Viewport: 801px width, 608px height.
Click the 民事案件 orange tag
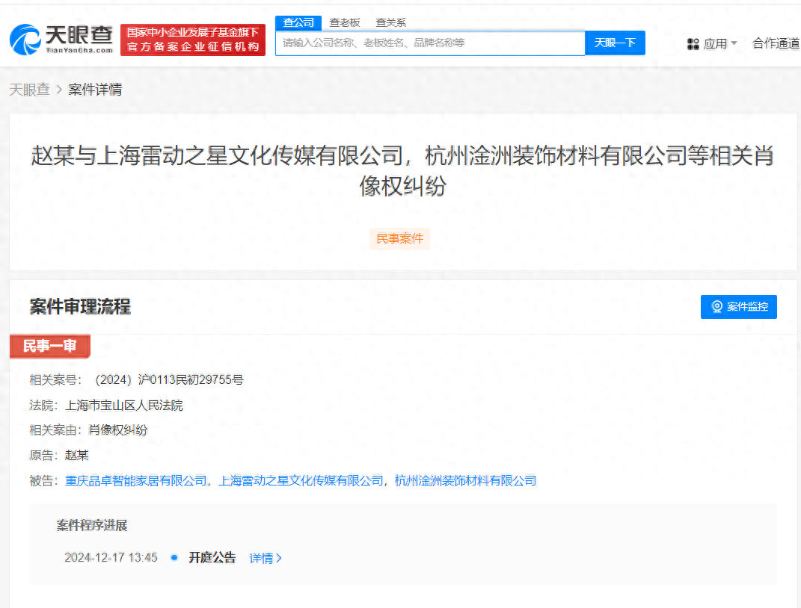click(399, 239)
